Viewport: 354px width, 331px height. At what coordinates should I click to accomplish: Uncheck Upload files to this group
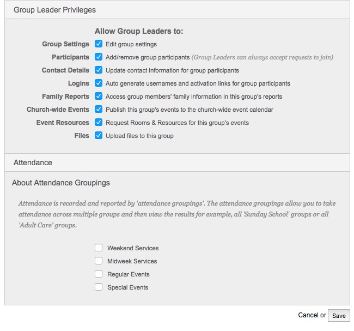pos(99,136)
